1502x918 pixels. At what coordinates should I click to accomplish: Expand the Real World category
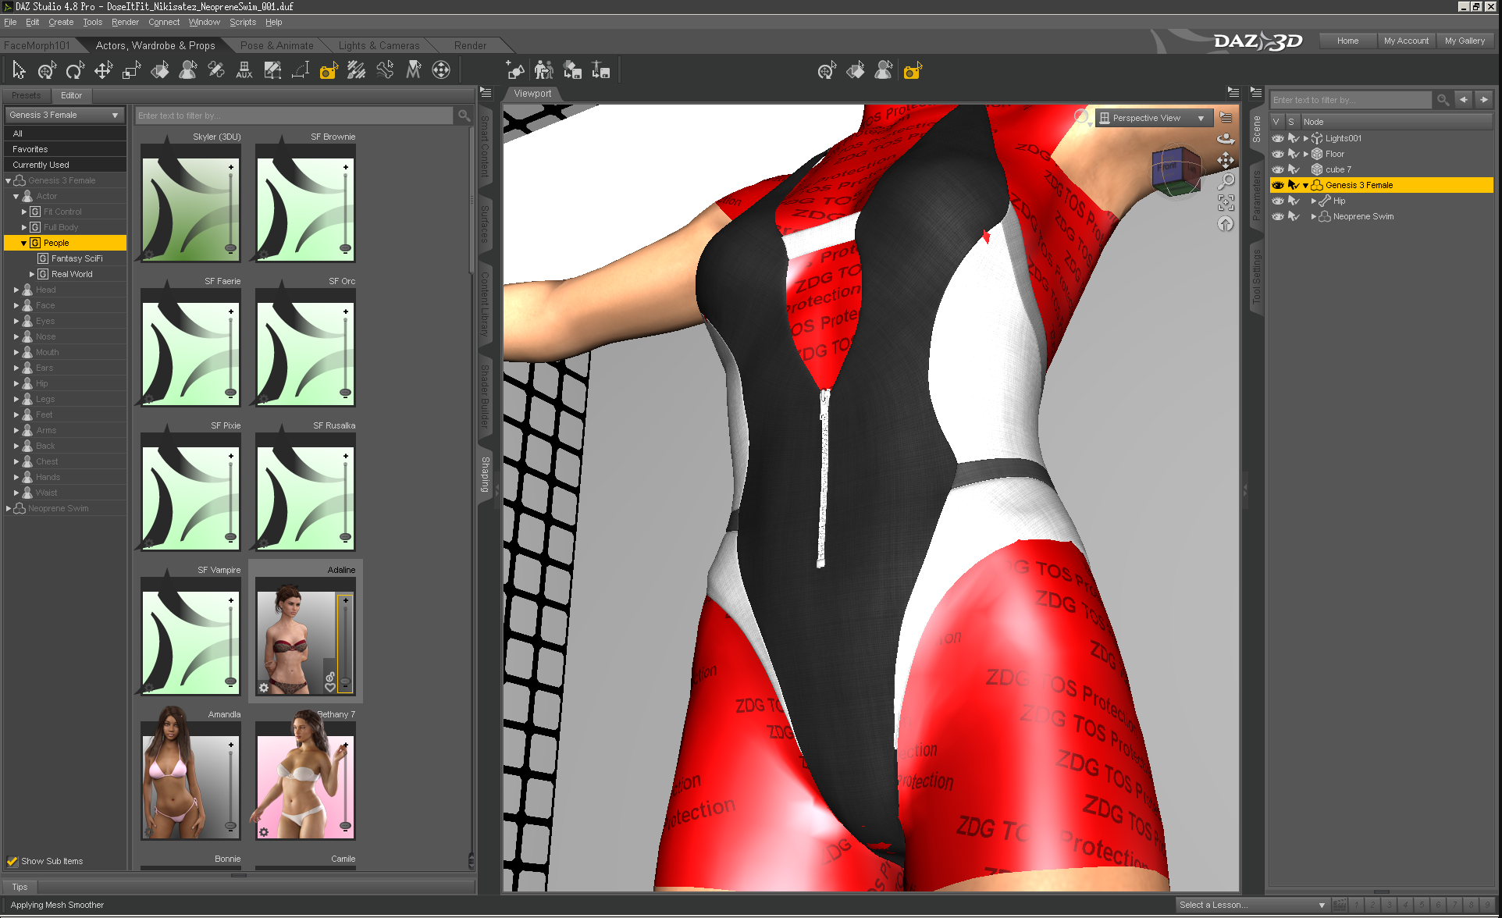(32, 274)
